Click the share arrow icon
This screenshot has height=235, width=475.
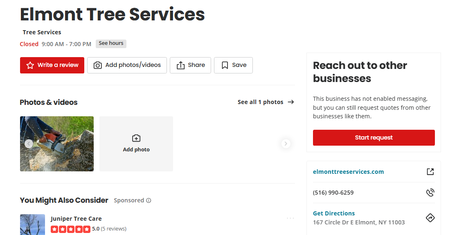point(180,65)
